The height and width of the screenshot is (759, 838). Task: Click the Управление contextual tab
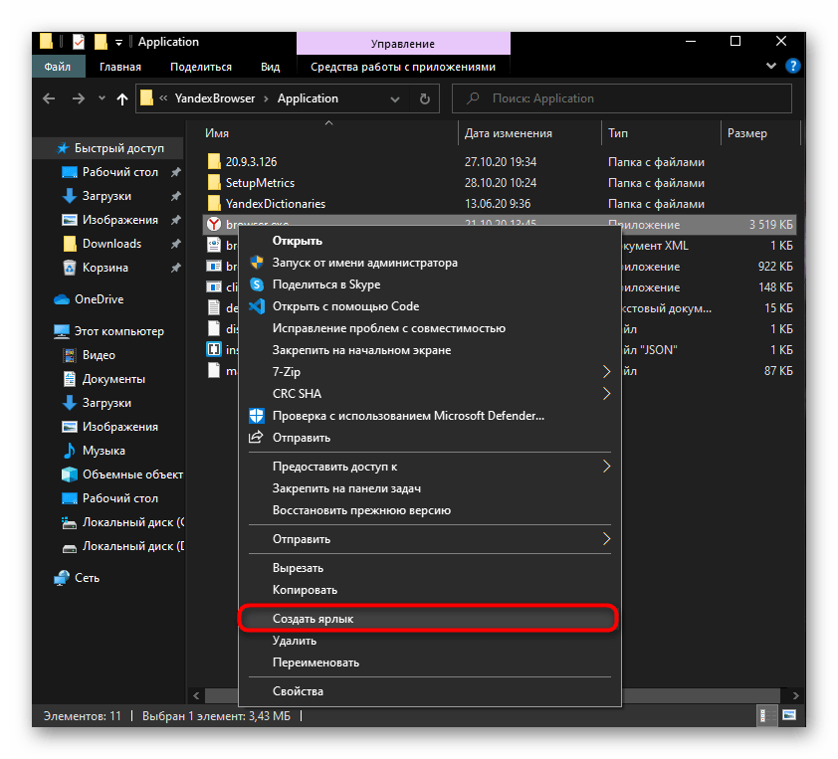click(403, 43)
